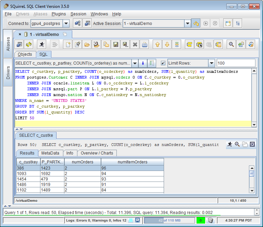
Task: Click the open file folder icon
Action: [x=87, y=44]
